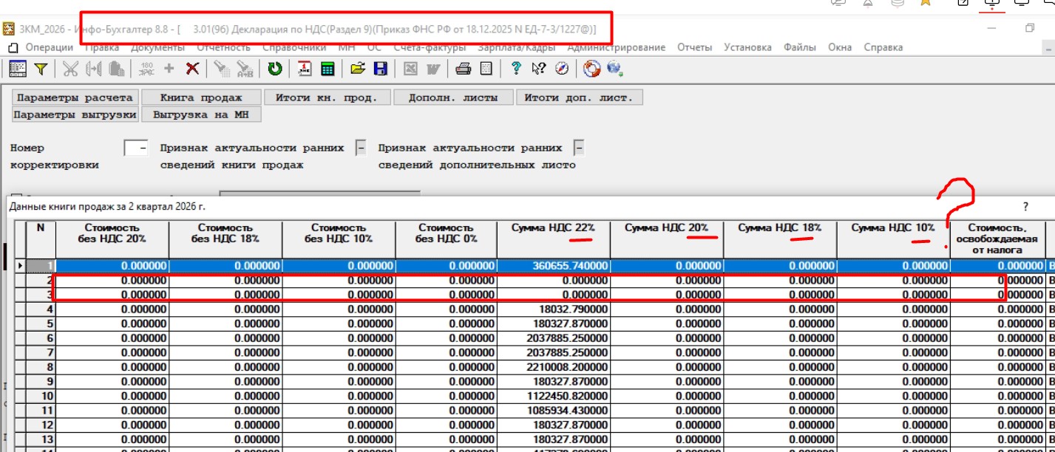Click the Сумма НДС 22% column header
Viewport: 1055px width, 452px height.
pos(553,239)
